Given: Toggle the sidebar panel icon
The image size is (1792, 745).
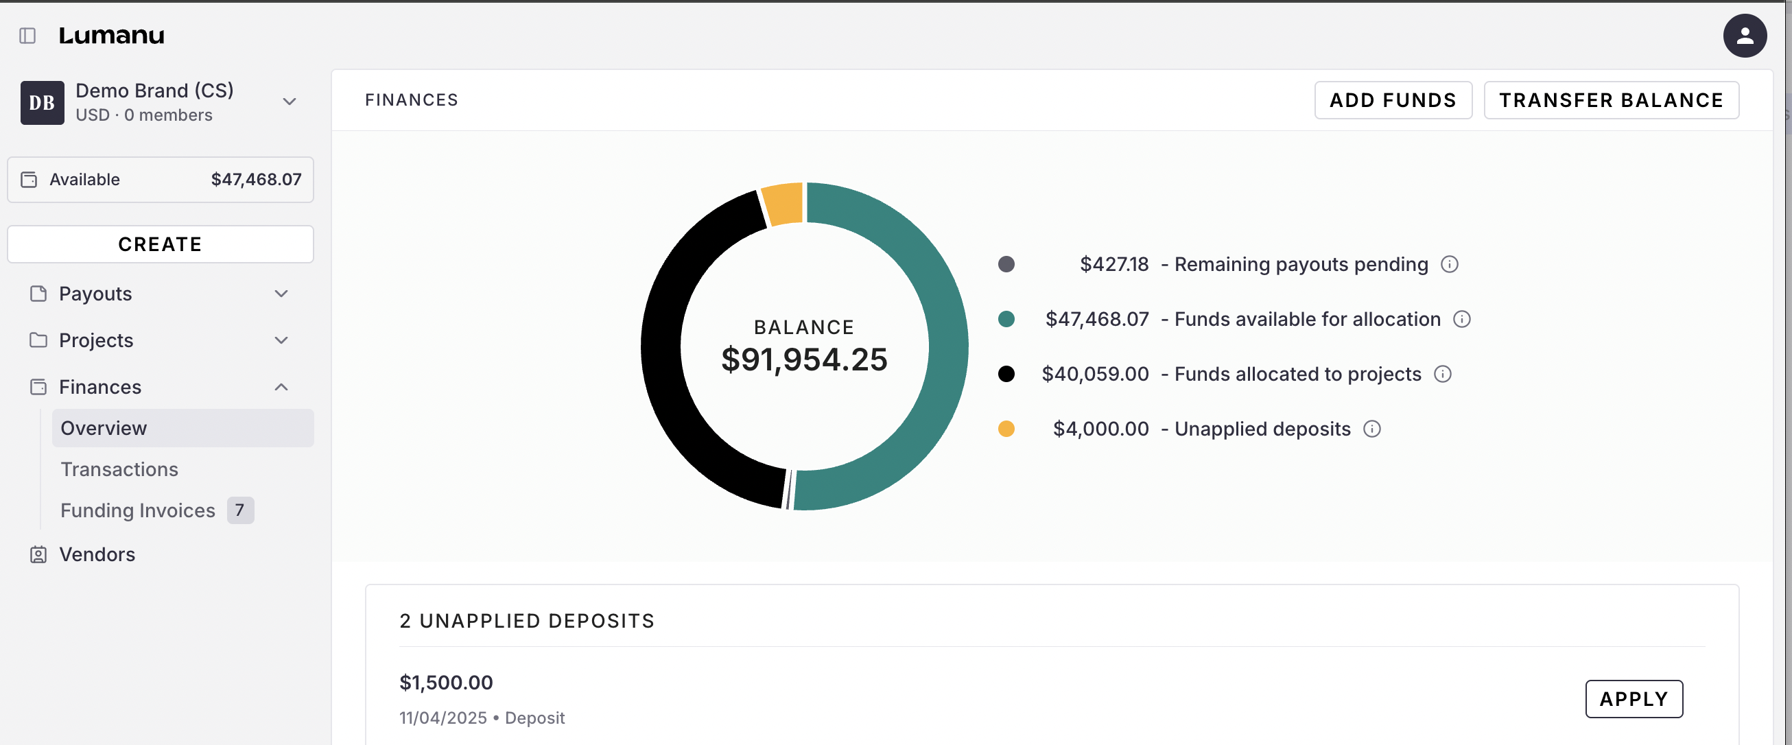Looking at the screenshot, I should click(x=28, y=36).
